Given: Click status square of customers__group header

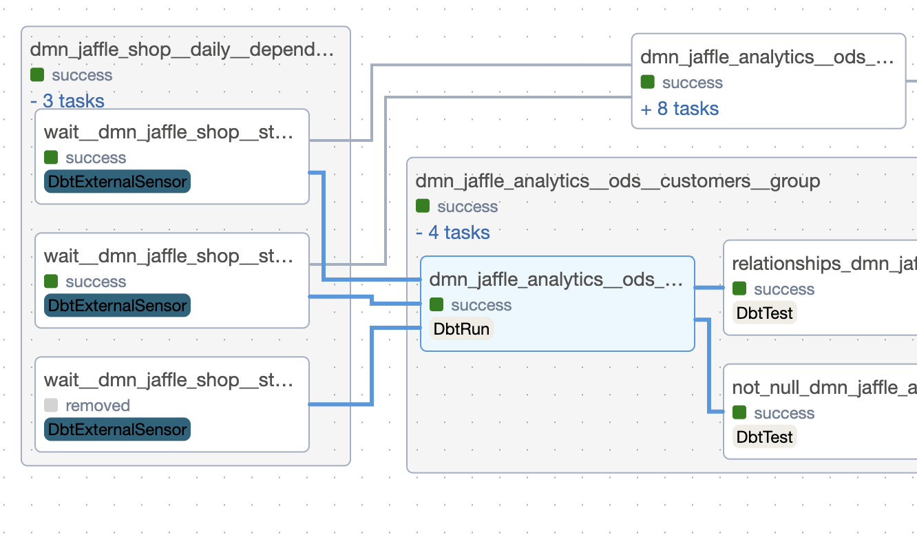Looking at the screenshot, I should [x=423, y=206].
